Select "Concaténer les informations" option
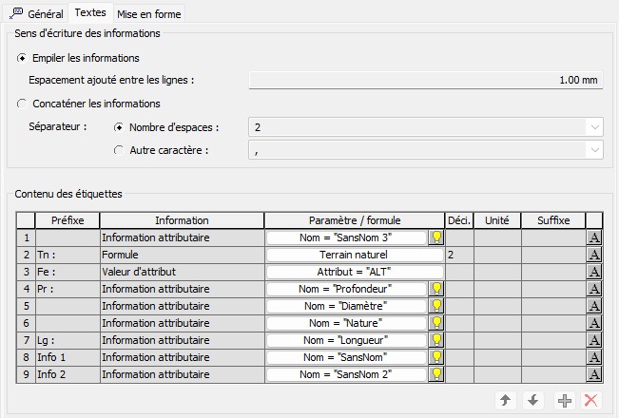This screenshot has width=619, height=418. coord(23,104)
